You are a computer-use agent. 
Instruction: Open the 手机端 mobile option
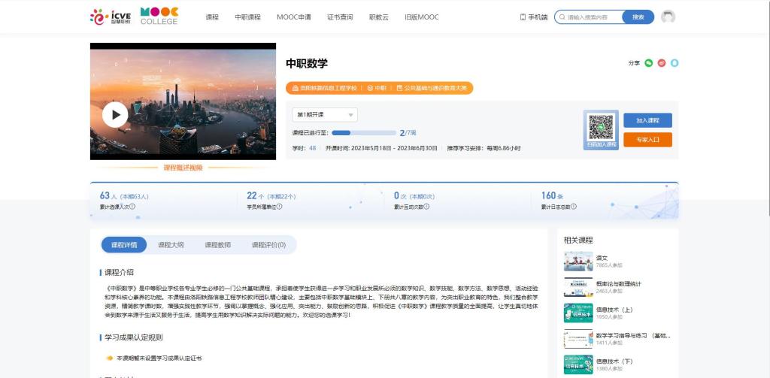coord(533,17)
